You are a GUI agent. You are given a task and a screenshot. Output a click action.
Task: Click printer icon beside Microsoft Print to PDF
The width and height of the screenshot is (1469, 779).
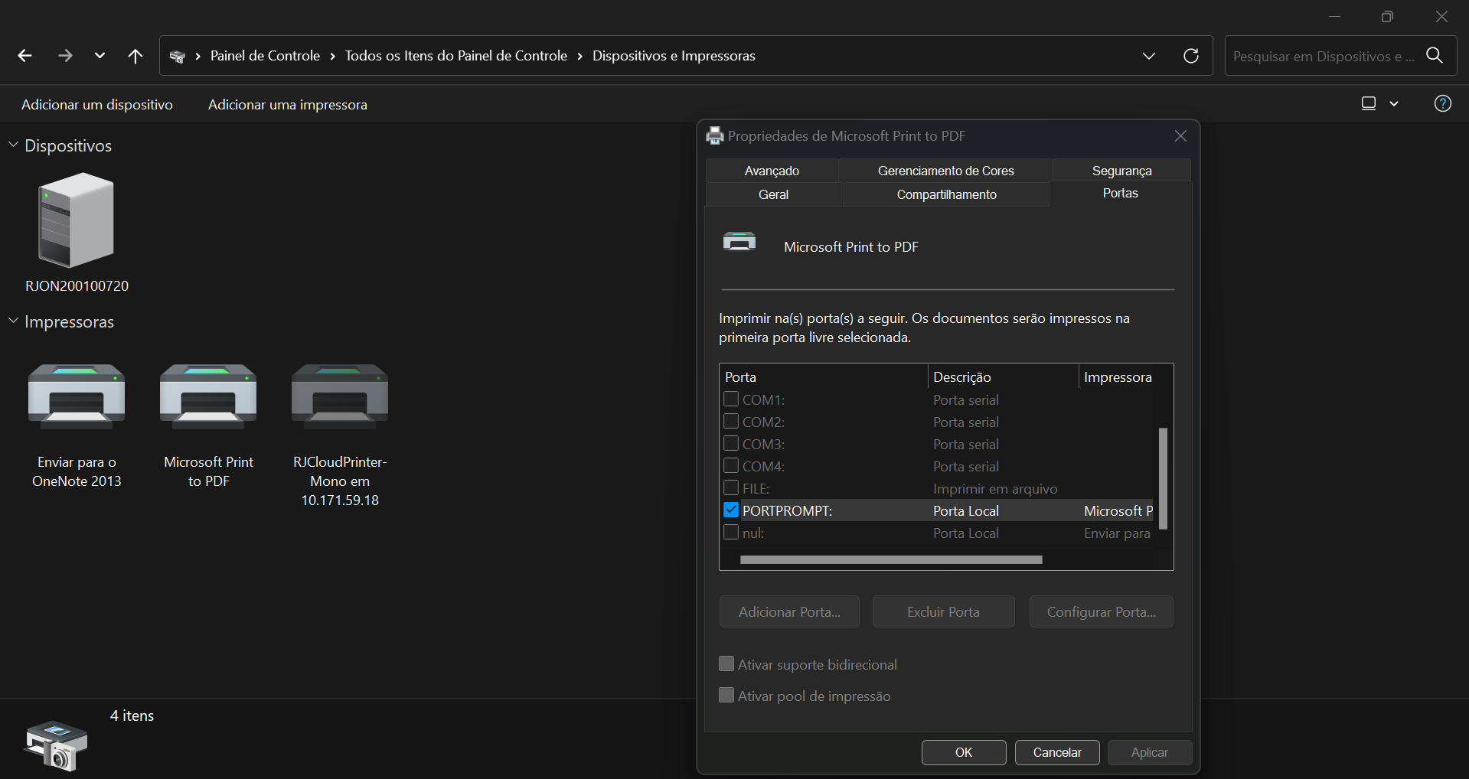[739, 242]
